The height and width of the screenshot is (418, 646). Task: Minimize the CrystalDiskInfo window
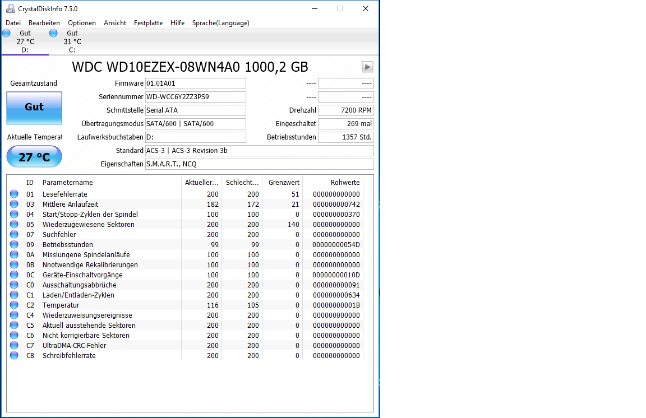click(x=315, y=8)
